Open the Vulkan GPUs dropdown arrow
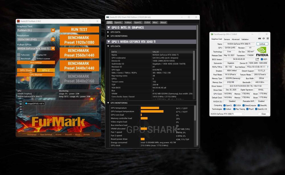This screenshot has width=285, height=175. point(53,49)
